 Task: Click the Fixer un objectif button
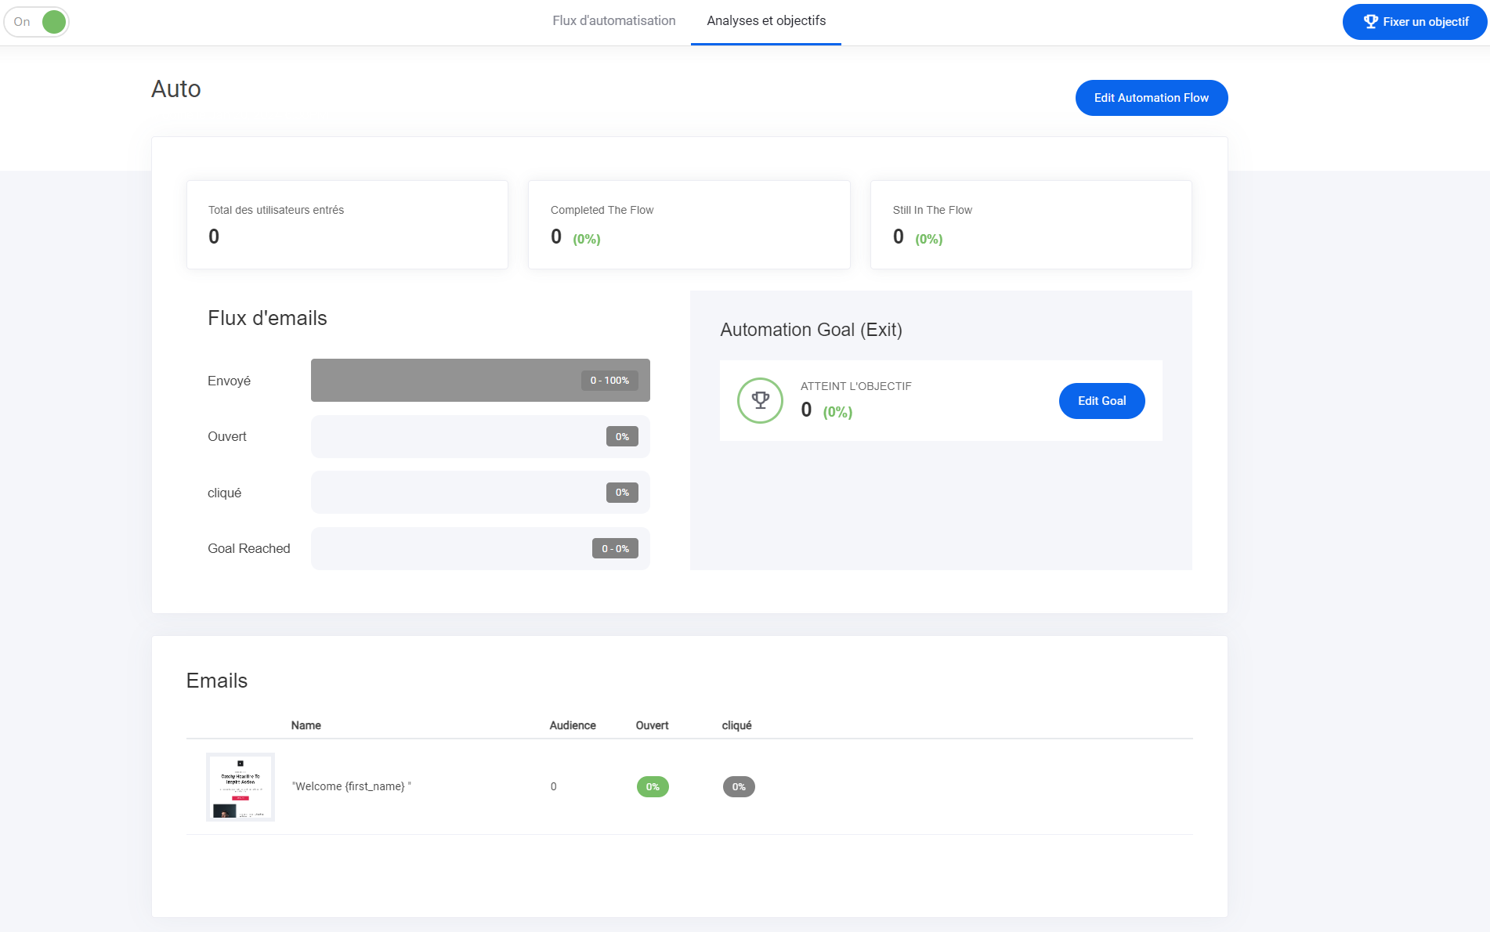coord(1414,22)
